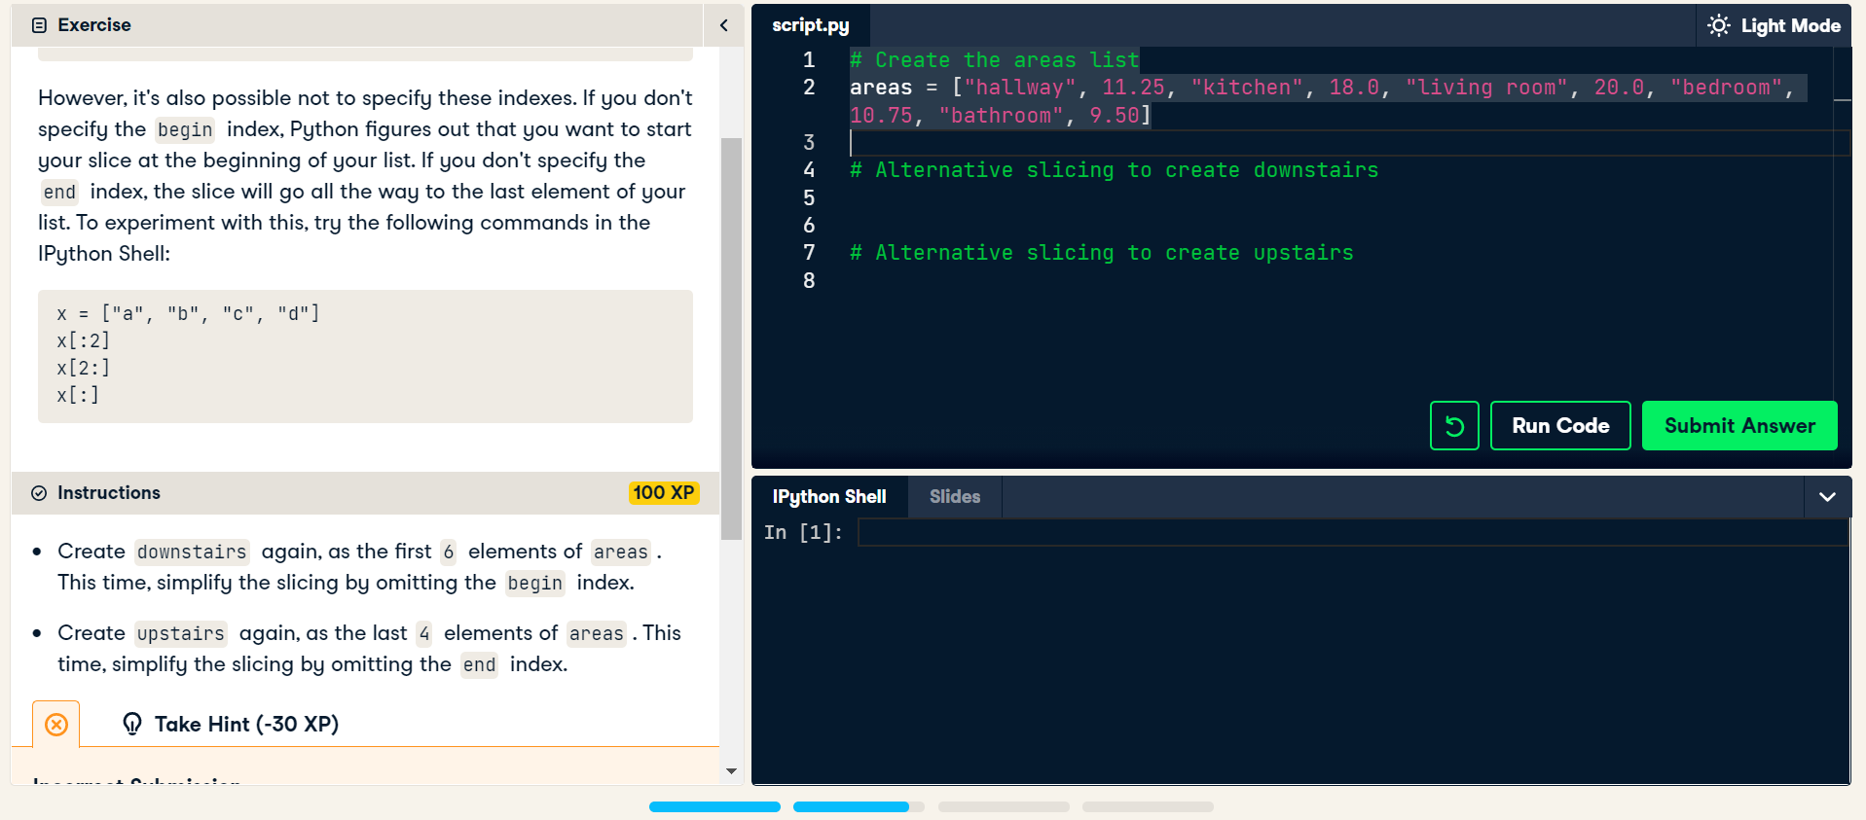Click the 'upstairs' code term in instructions
The width and height of the screenshot is (1866, 820).
coord(181,633)
